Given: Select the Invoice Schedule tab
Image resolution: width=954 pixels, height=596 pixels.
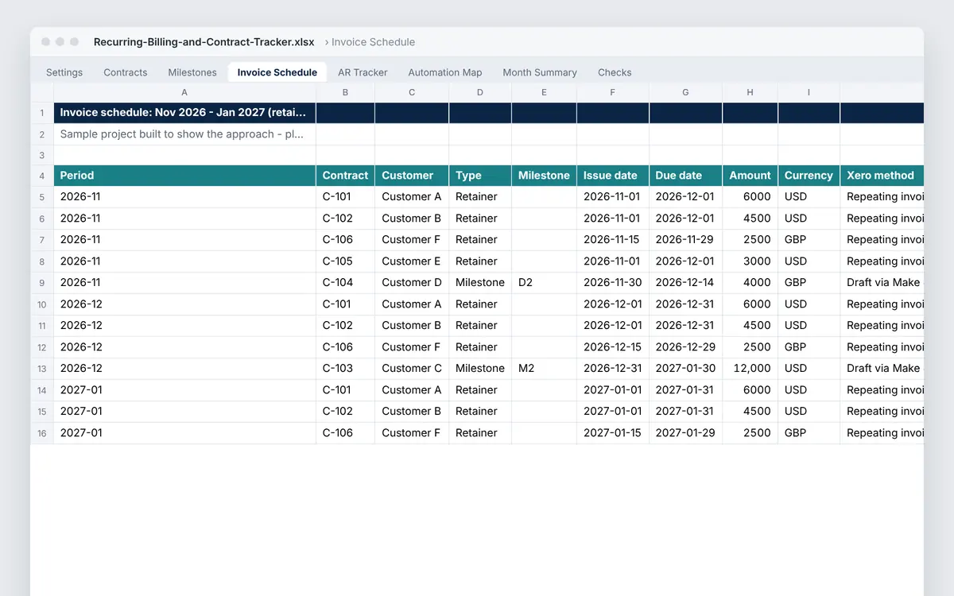Looking at the screenshot, I should click(277, 72).
